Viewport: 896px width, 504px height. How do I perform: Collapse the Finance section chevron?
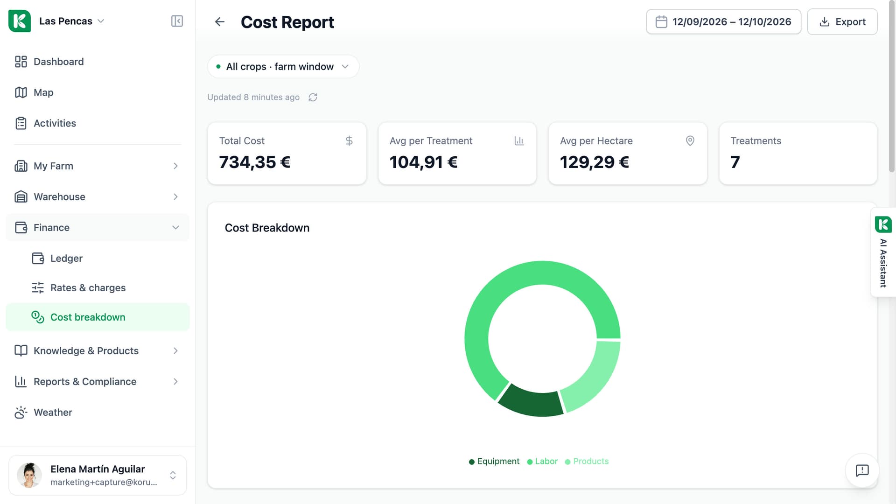(x=175, y=228)
